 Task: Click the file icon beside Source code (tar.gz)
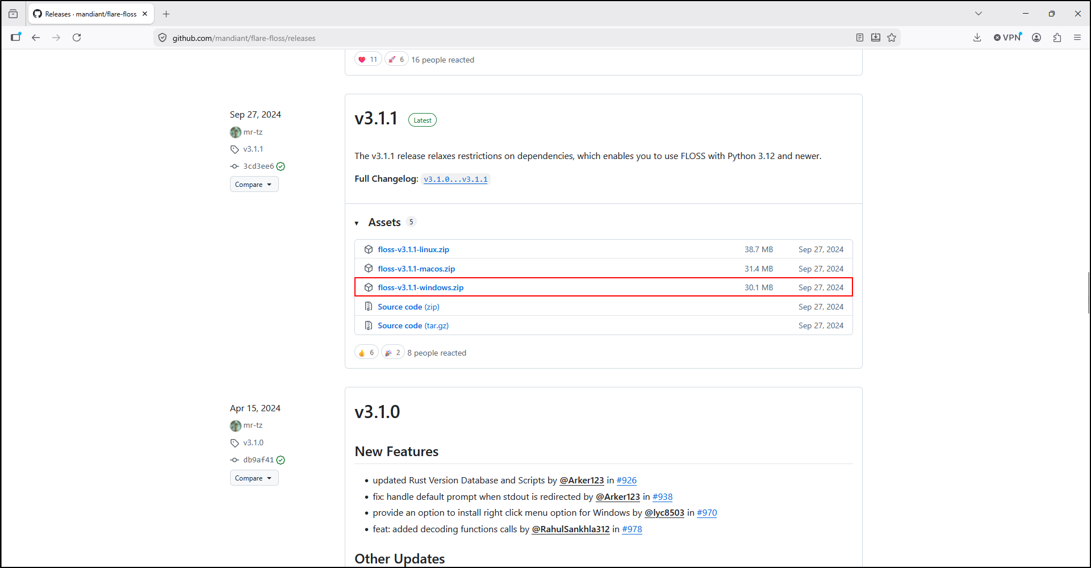pos(369,325)
